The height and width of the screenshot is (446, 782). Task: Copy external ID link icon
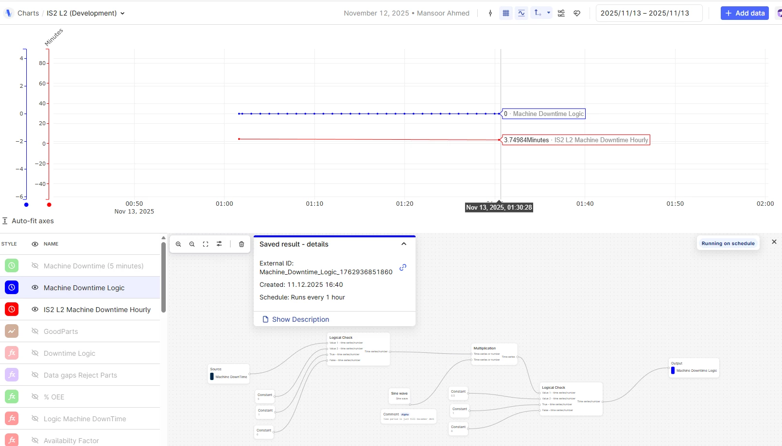tap(403, 267)
